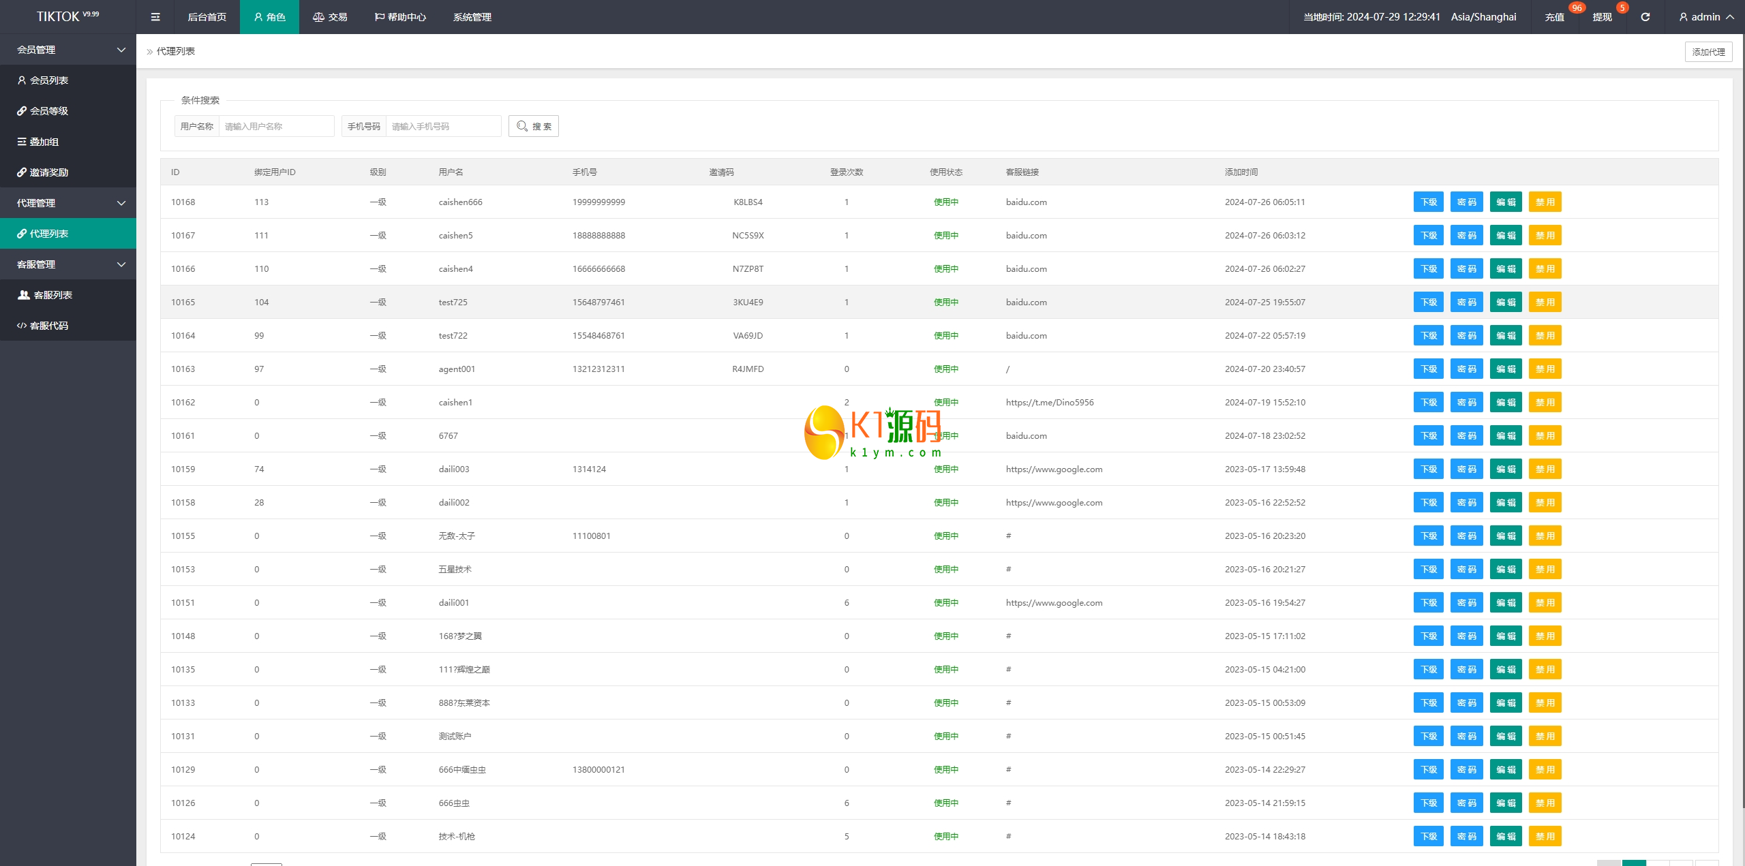Select 代理列表 in the sidebar

click(68, 234)
